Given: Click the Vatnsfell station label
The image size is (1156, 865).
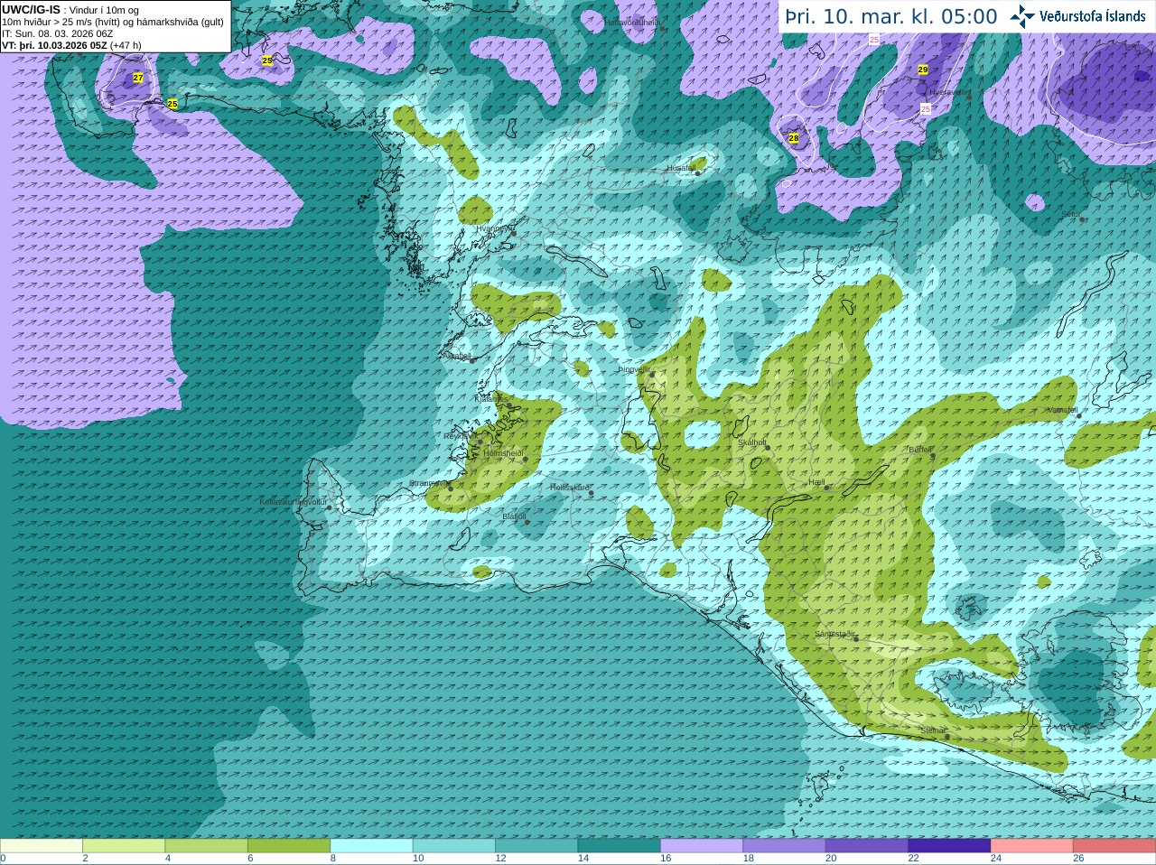Looking at the screenshot, I should [x=1063, y=410].
